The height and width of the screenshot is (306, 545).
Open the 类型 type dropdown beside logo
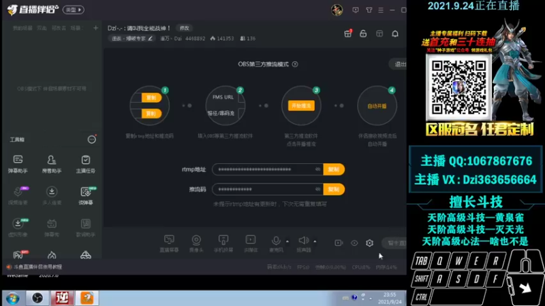(74, 10)
